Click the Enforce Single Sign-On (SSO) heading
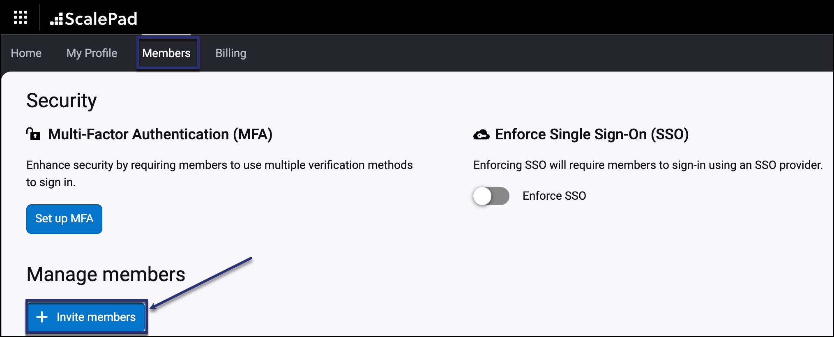The image size is (834, 337). tap(592, 134)
